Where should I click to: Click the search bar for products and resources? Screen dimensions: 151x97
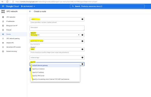point(107,6)
